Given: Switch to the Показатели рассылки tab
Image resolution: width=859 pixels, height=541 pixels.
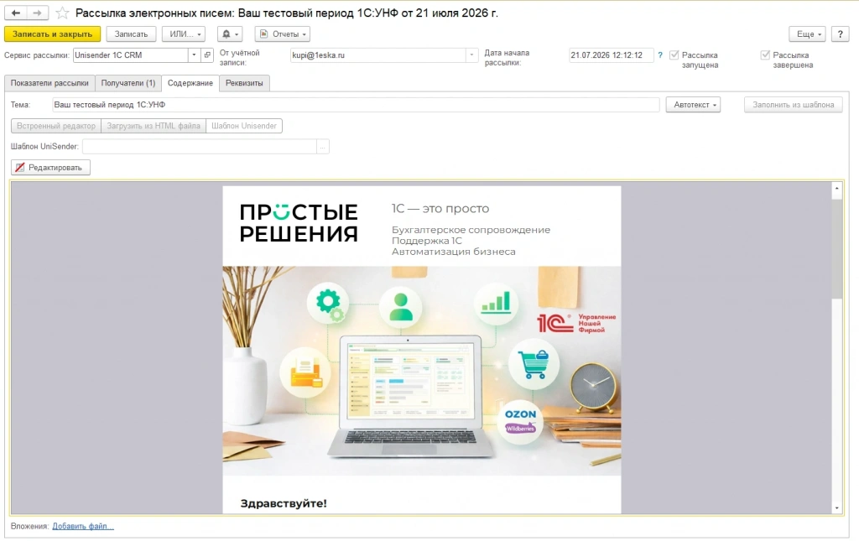Looking at the screenshot, I should [49, 83].
